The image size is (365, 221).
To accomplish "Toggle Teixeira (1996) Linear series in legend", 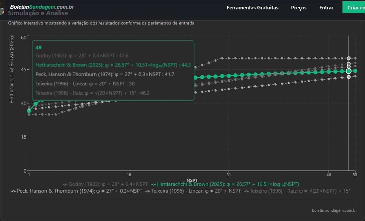I will tap(196, 191).
